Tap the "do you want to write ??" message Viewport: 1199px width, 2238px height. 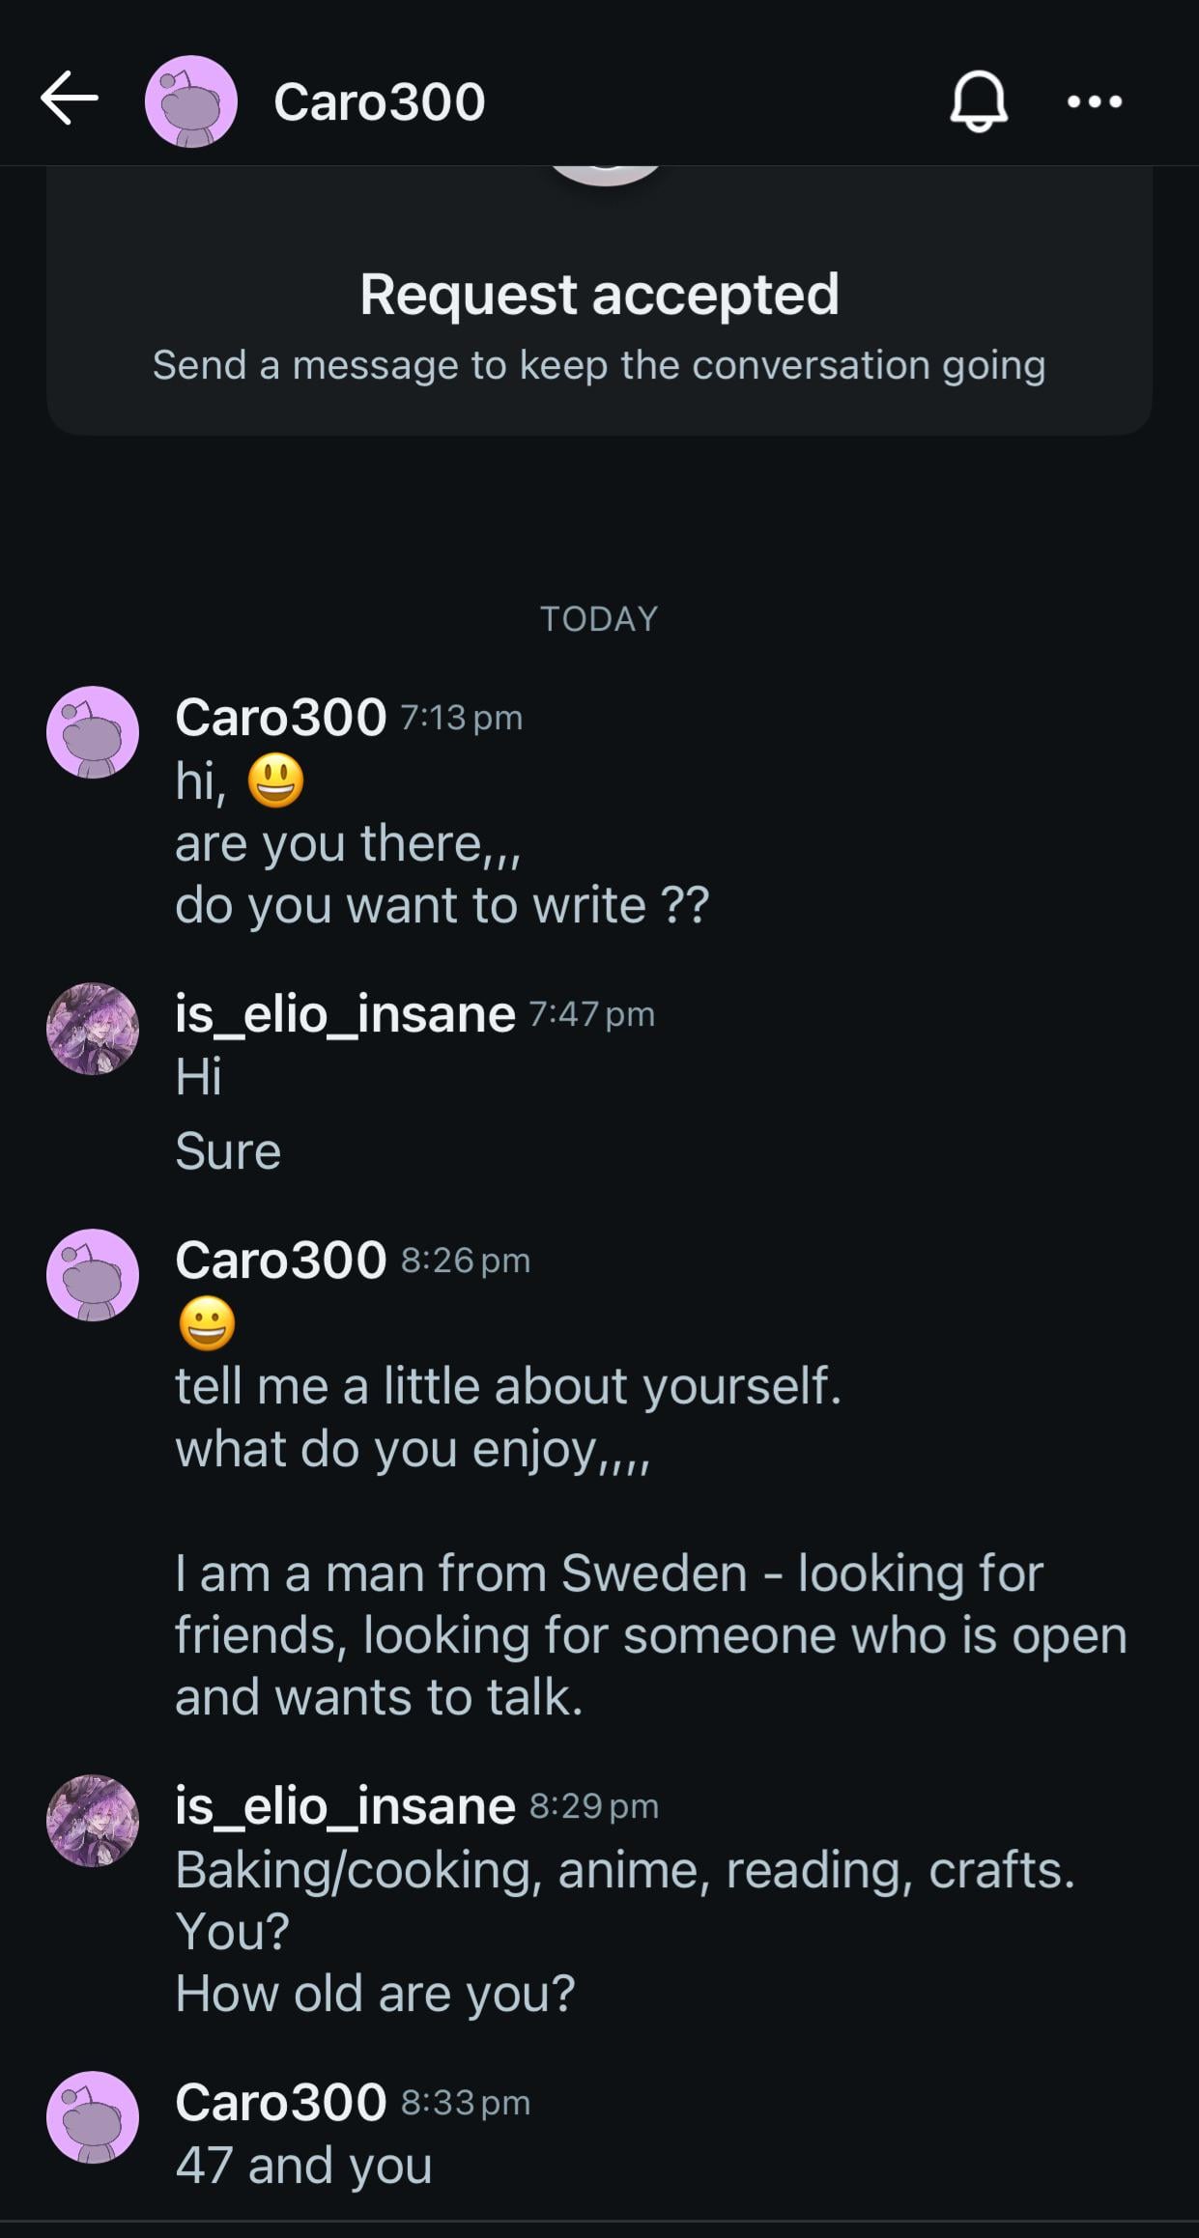tap(442, 906)
